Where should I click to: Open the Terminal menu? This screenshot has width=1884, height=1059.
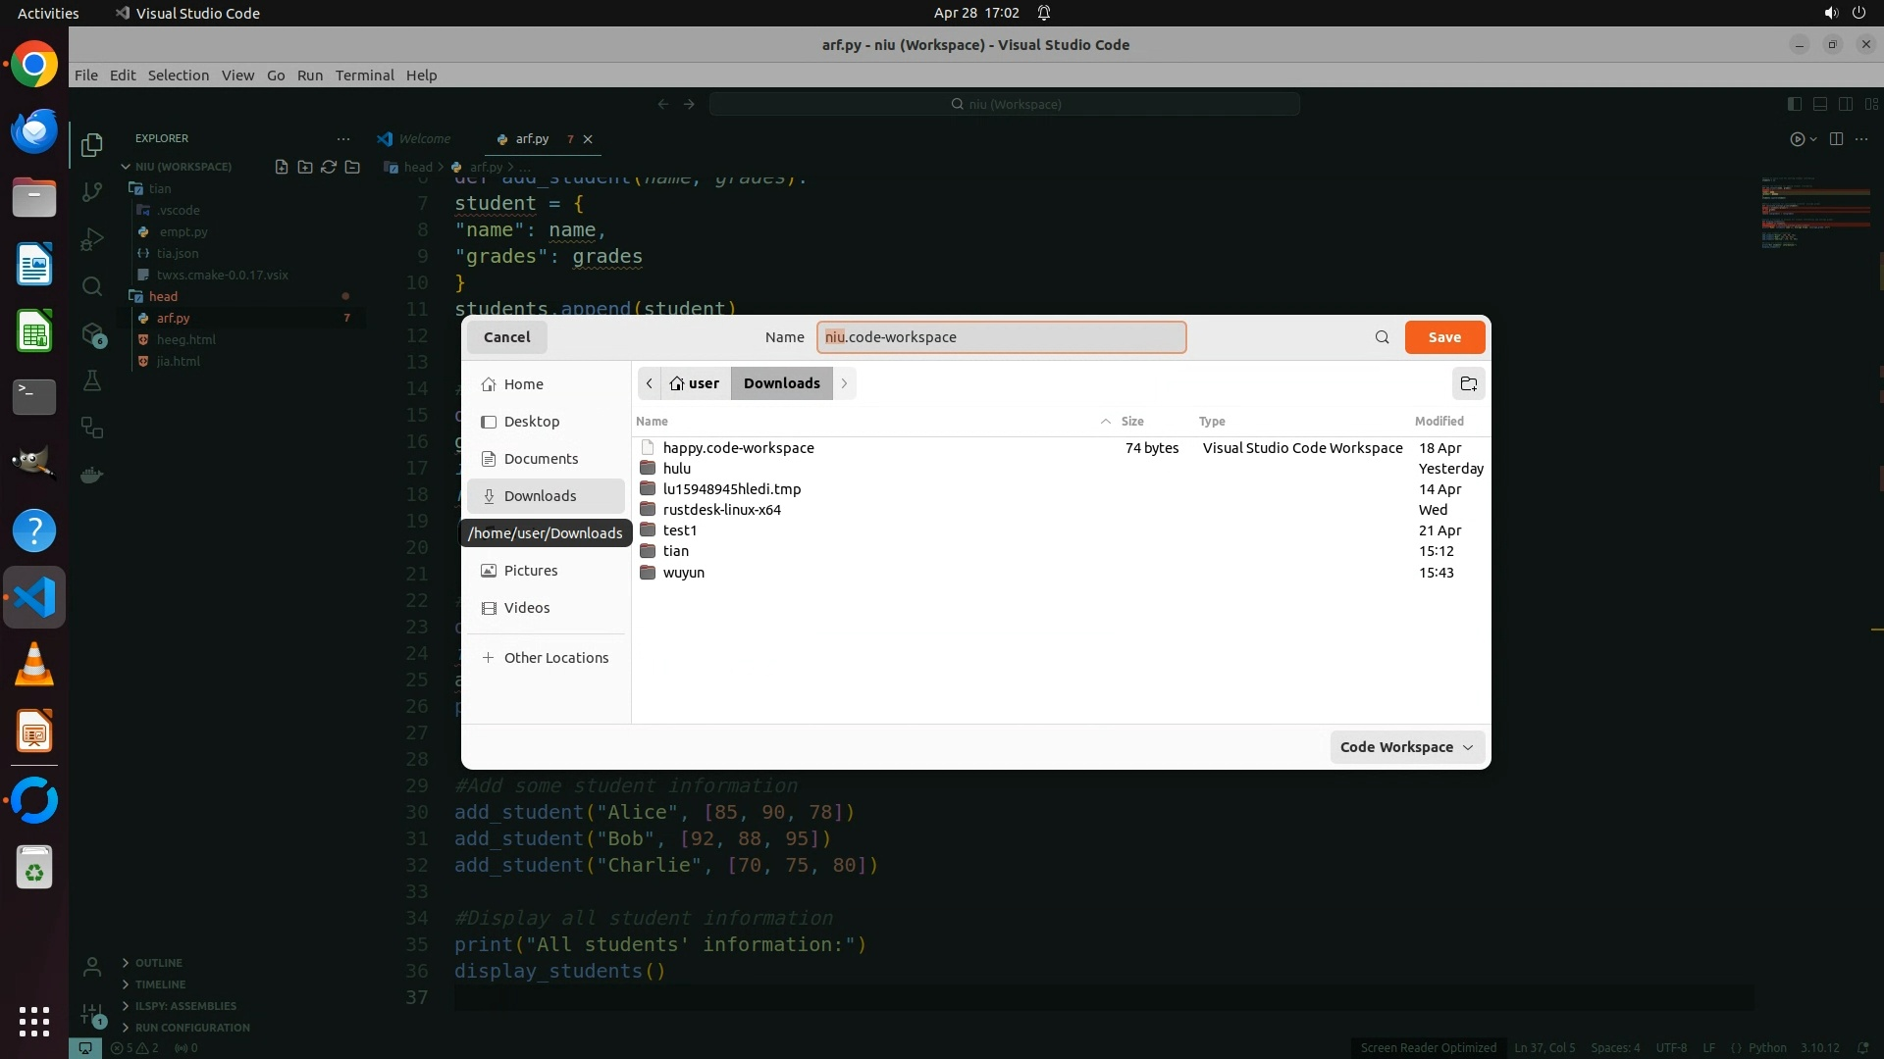[x=364, y=76]
